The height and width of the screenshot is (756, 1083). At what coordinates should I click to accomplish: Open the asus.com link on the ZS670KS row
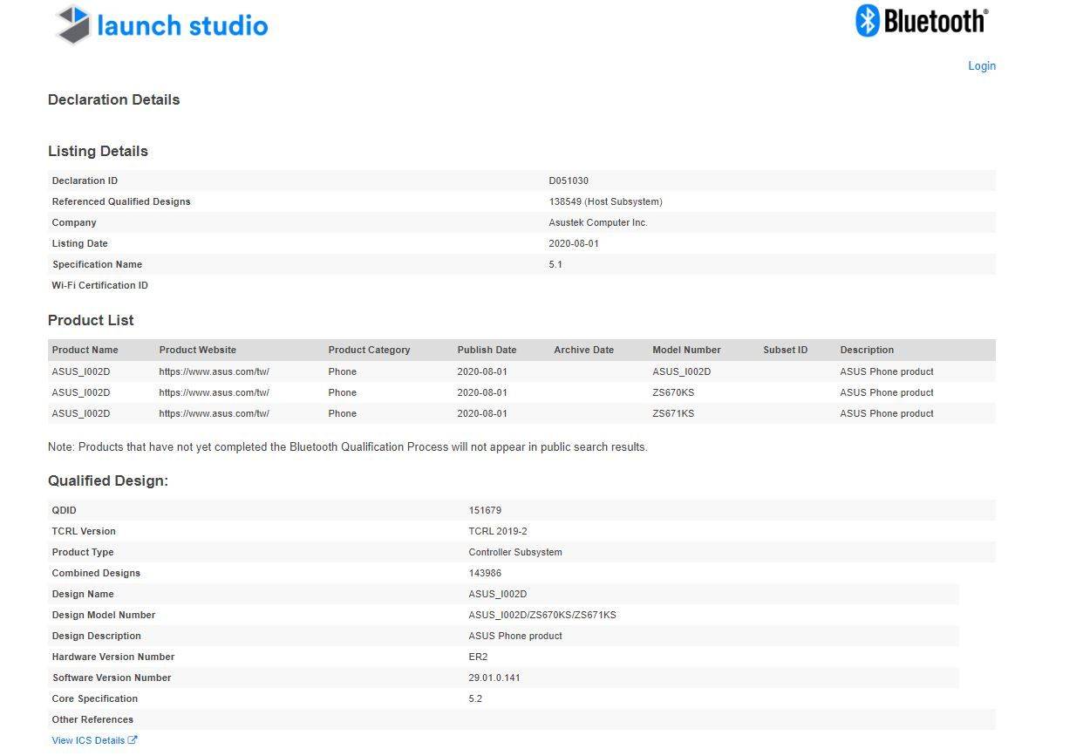(215, 392)
